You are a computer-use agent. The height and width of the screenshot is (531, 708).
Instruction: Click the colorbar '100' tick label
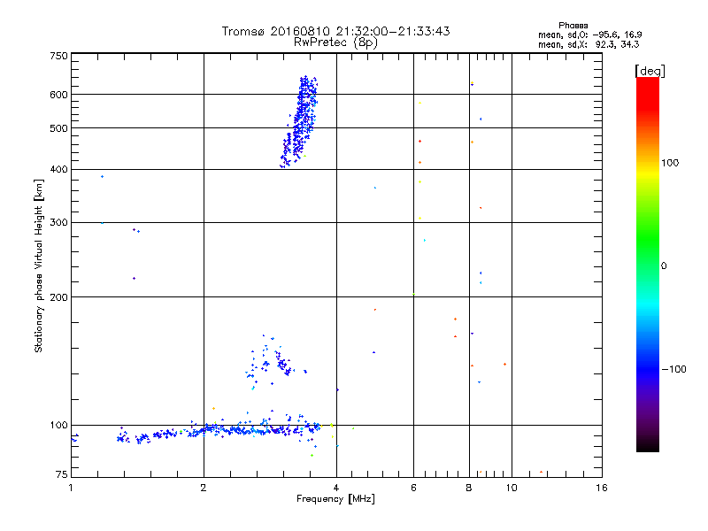pyautogui.click(x=670, y=163)
